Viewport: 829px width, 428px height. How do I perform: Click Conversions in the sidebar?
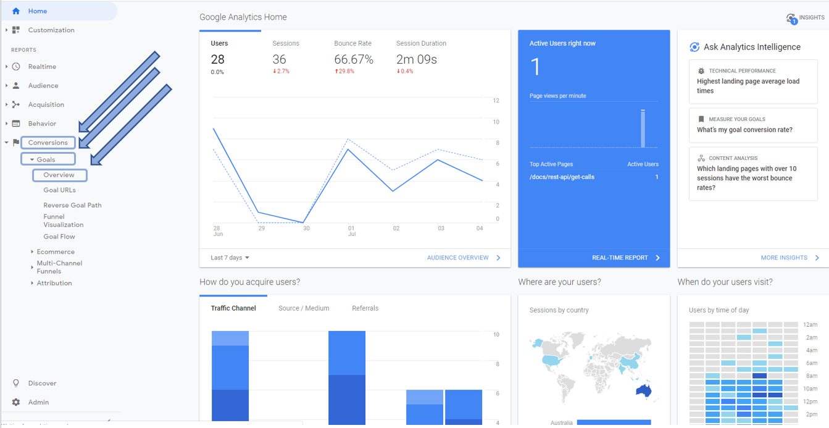(x=48, y=143)
